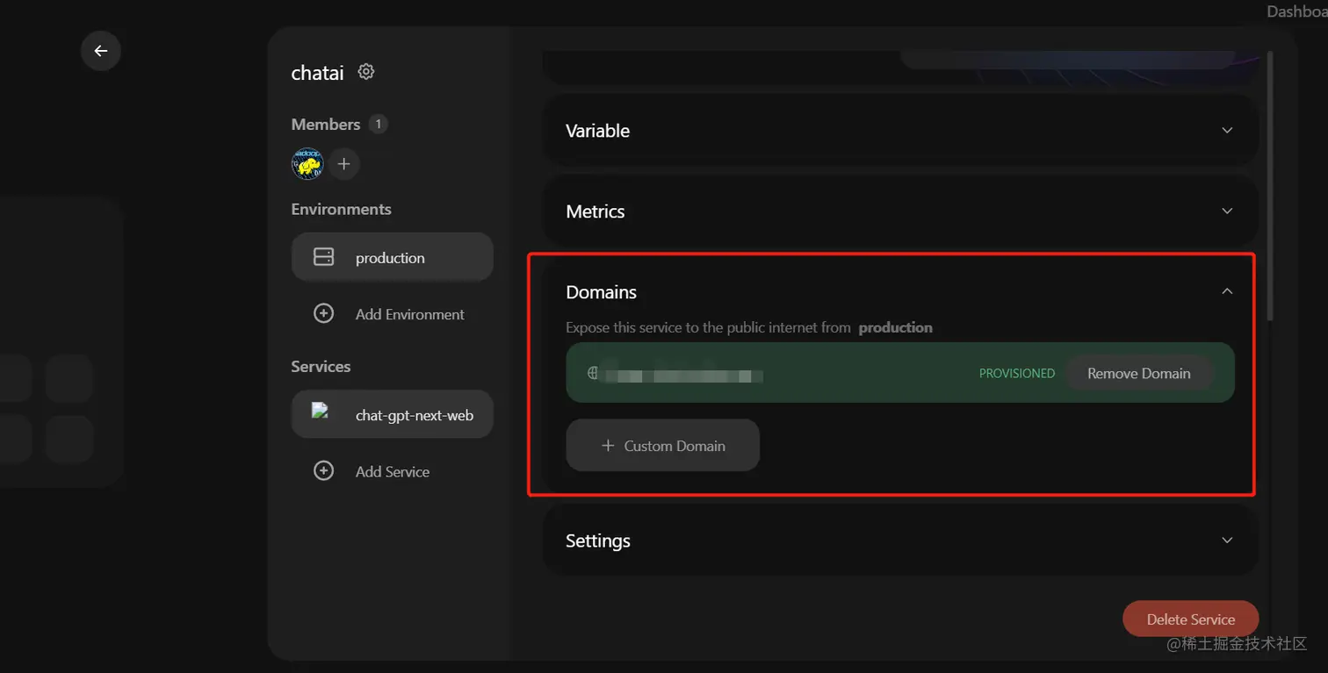Click the Custom Domain button
Screen dimensions: 1328x673
click(662, 445)
